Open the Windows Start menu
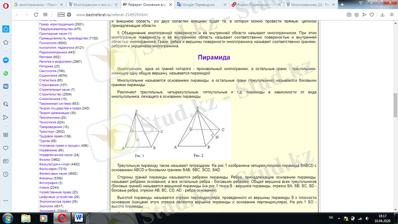 pos(7,218)
